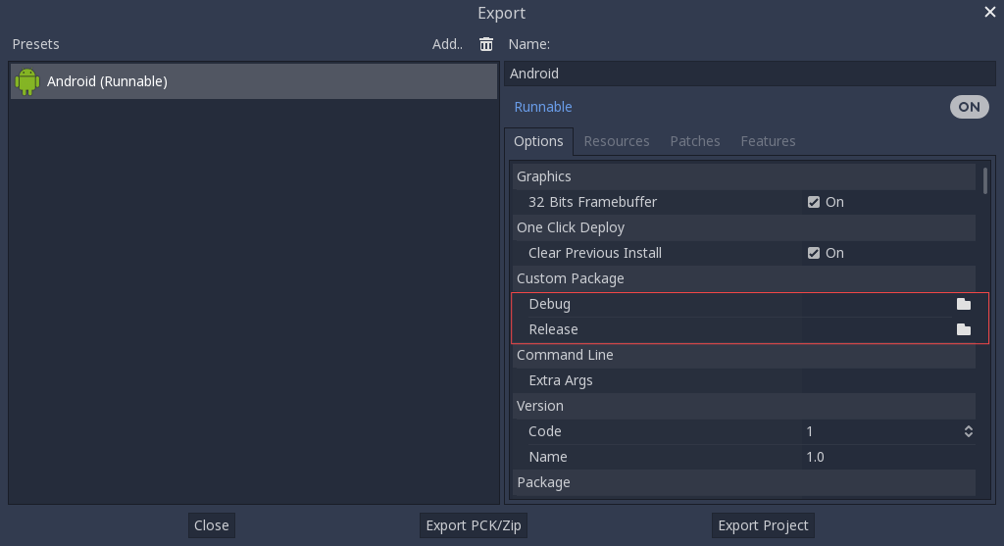Open the Patches tab

[694, 141]
